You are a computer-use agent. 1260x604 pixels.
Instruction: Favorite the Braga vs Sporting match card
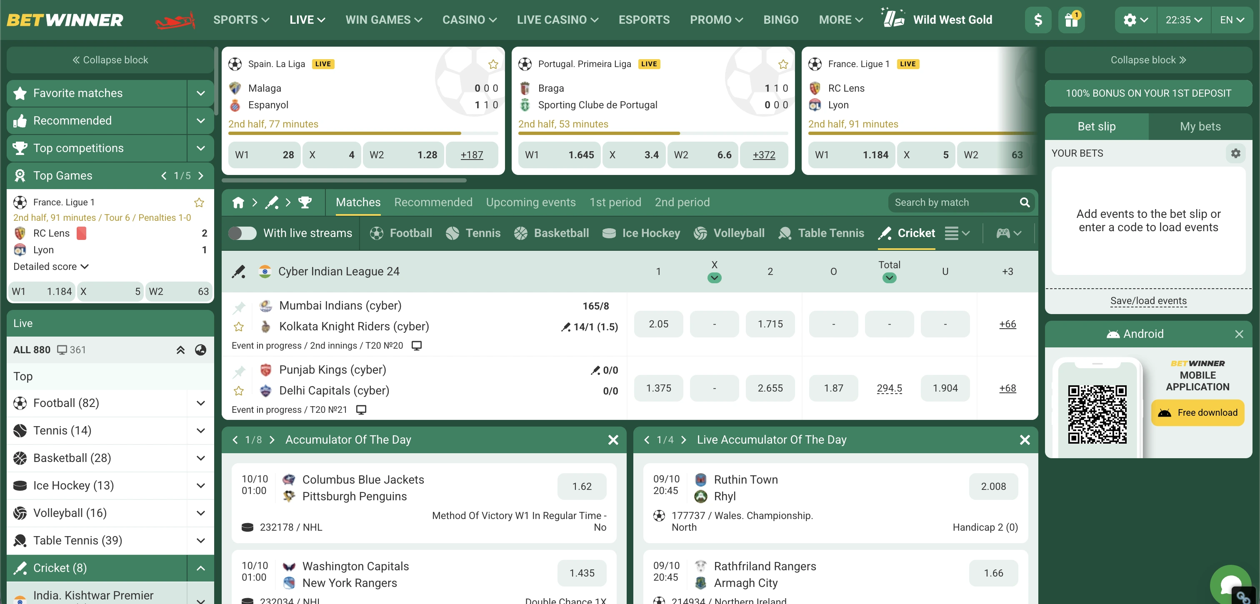pos(783,64)
